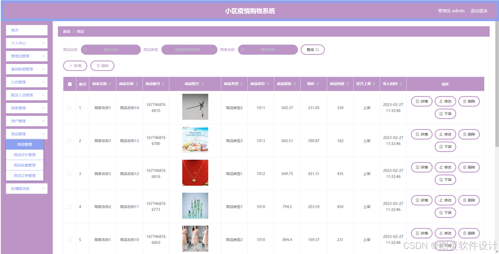Check the checkbox for row 1

pyautogui.click(x=69, y=108)
